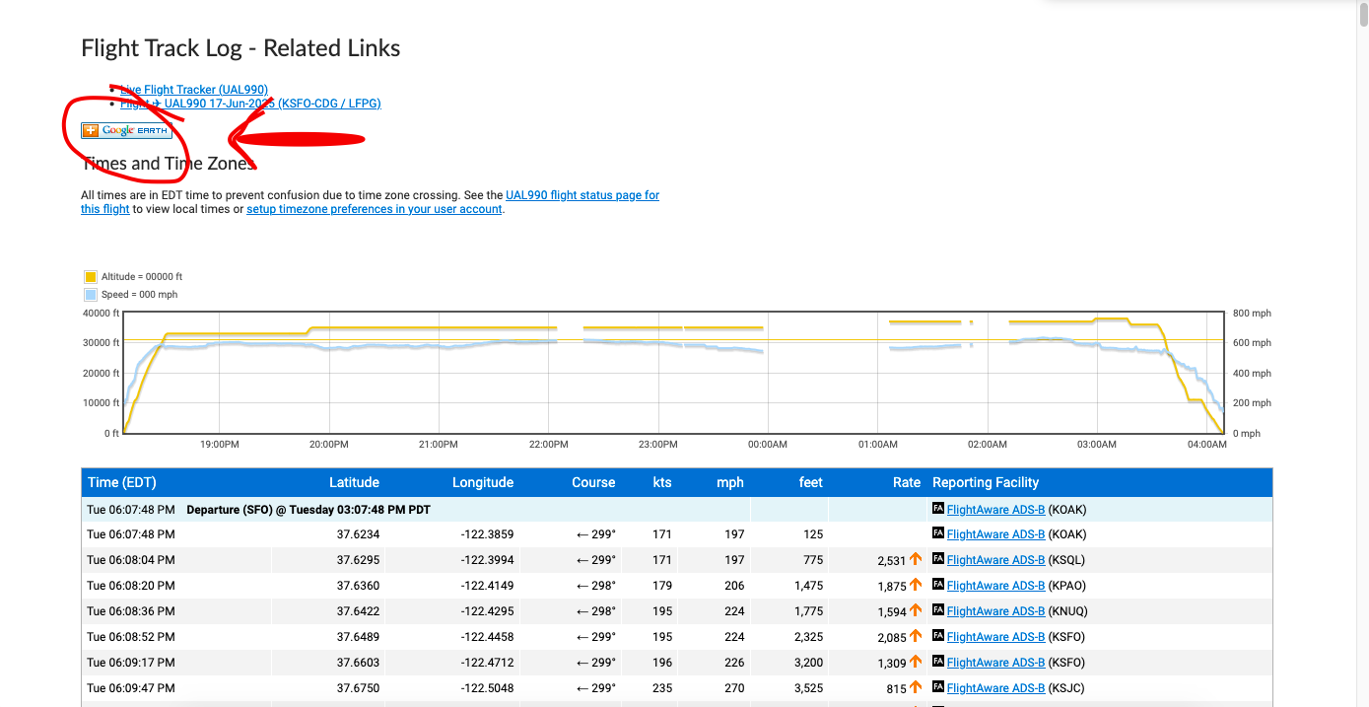This screenshot has height=707, width=1369.
Task: Click the speed value 270 mph
Action: (734, 688)
